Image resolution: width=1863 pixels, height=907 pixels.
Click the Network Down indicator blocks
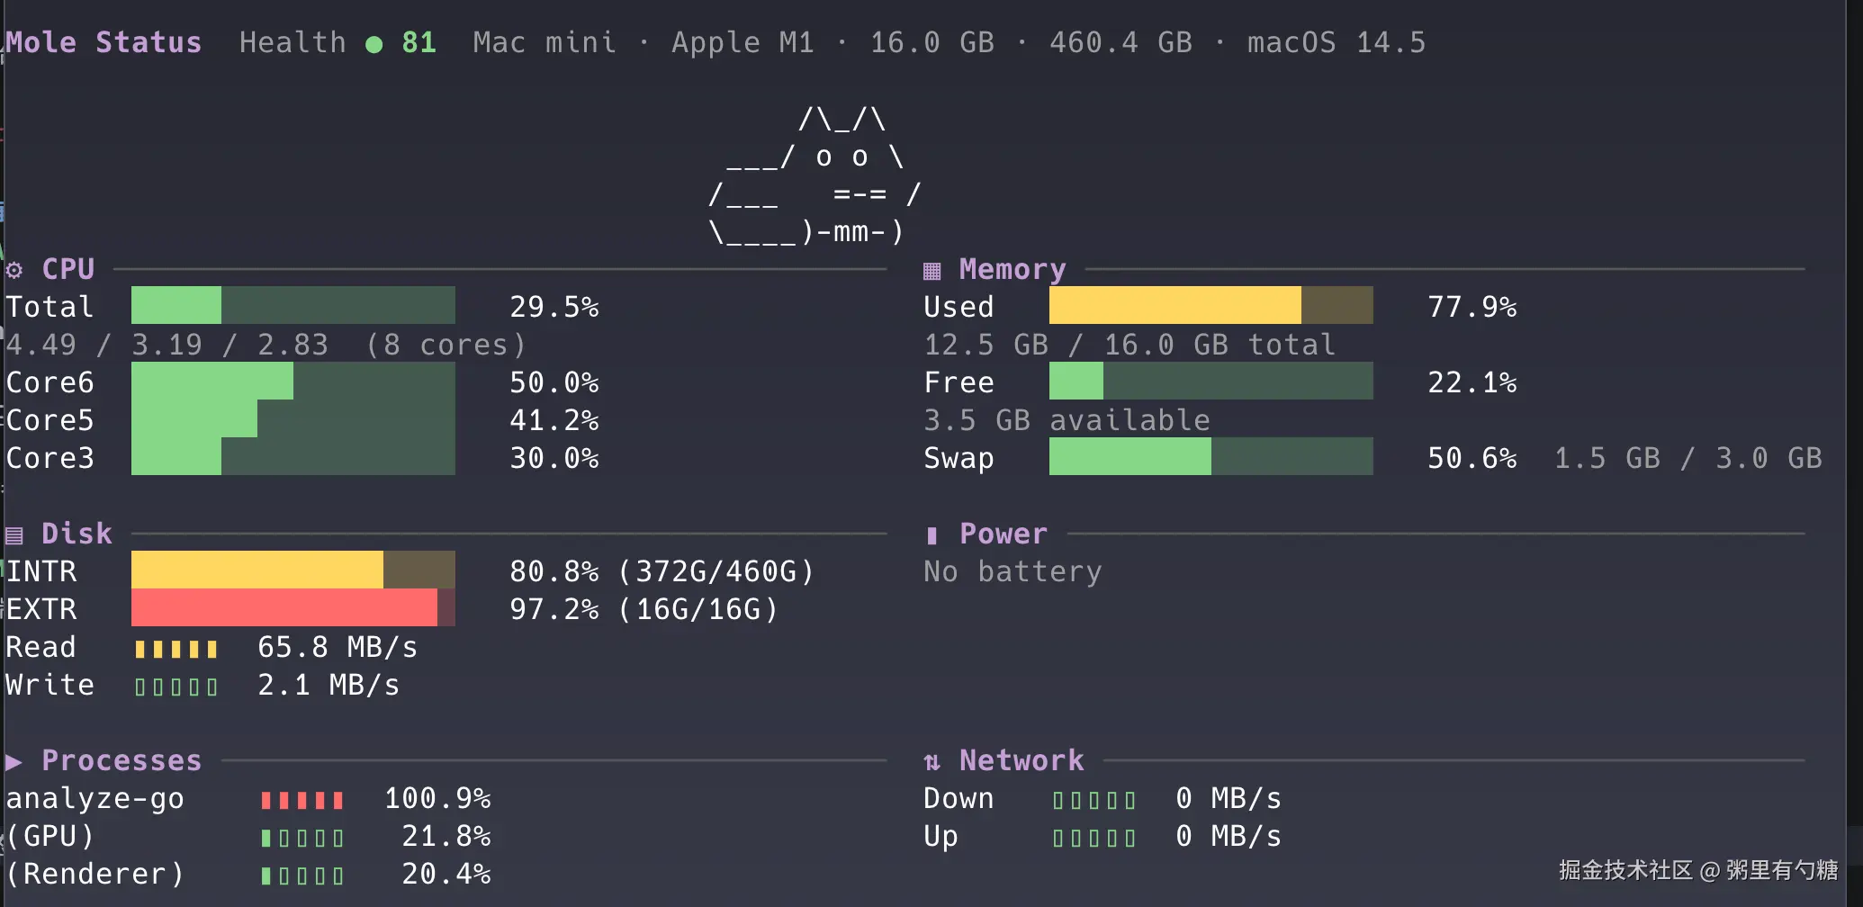pos(1093,800)
